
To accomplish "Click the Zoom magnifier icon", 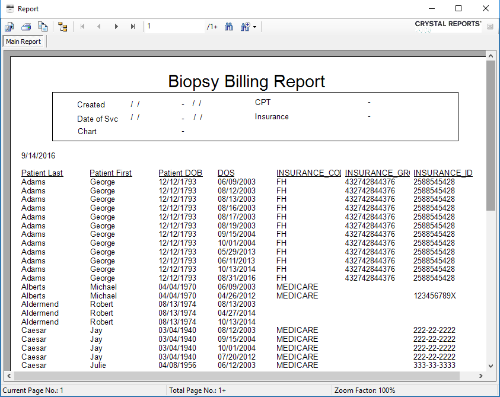I will tap(244, 27).
